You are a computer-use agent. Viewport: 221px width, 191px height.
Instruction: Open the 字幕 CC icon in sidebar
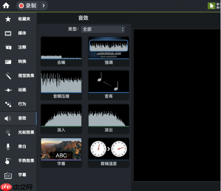tap(8, 175)
